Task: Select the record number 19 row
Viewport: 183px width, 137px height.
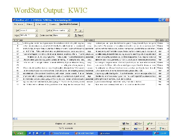Action: point(91,57)
